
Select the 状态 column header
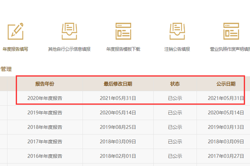pyautogui.click(x=175, y=84)
